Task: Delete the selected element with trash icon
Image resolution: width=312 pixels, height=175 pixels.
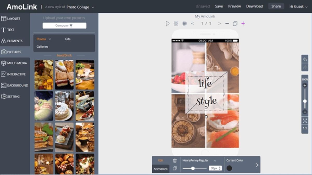Action: tap(175, 161)
